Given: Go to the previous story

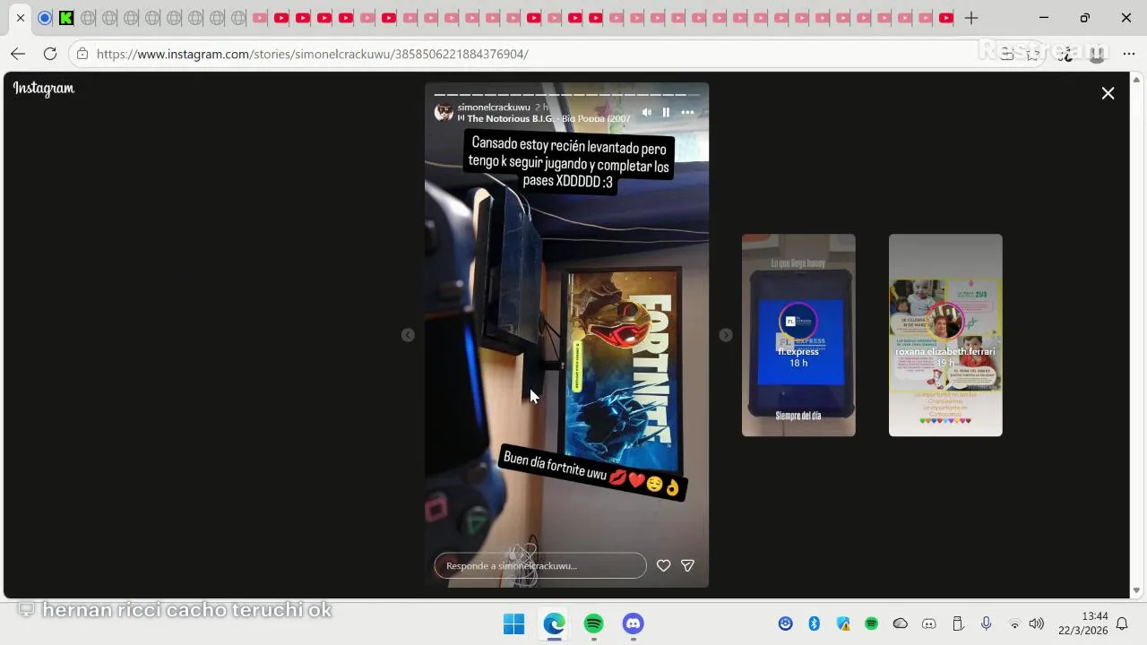Looking at the screenshot, I should (408, 335).
